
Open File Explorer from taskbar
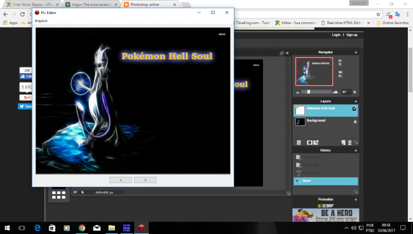(x=112, y=228)
